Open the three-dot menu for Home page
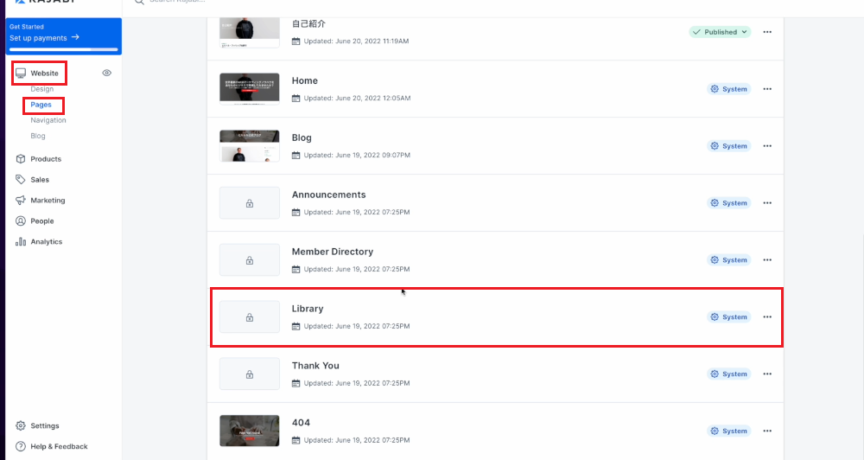The width and height of the screenshot is (864, 460). (x=767, y=89)
